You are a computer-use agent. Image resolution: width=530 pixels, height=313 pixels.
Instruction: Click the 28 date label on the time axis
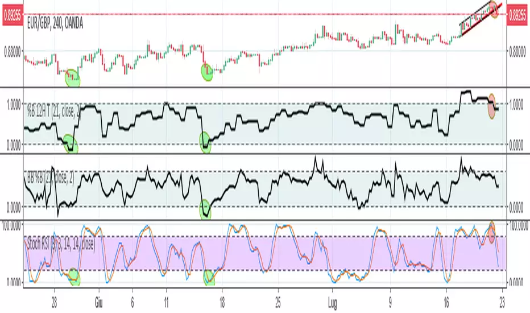coord(54,303)
